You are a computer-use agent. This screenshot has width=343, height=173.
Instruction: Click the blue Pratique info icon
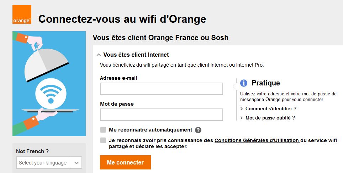244,83
